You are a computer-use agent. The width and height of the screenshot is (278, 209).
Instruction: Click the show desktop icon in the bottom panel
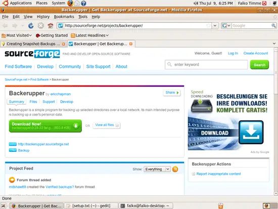tap(4, 206)
